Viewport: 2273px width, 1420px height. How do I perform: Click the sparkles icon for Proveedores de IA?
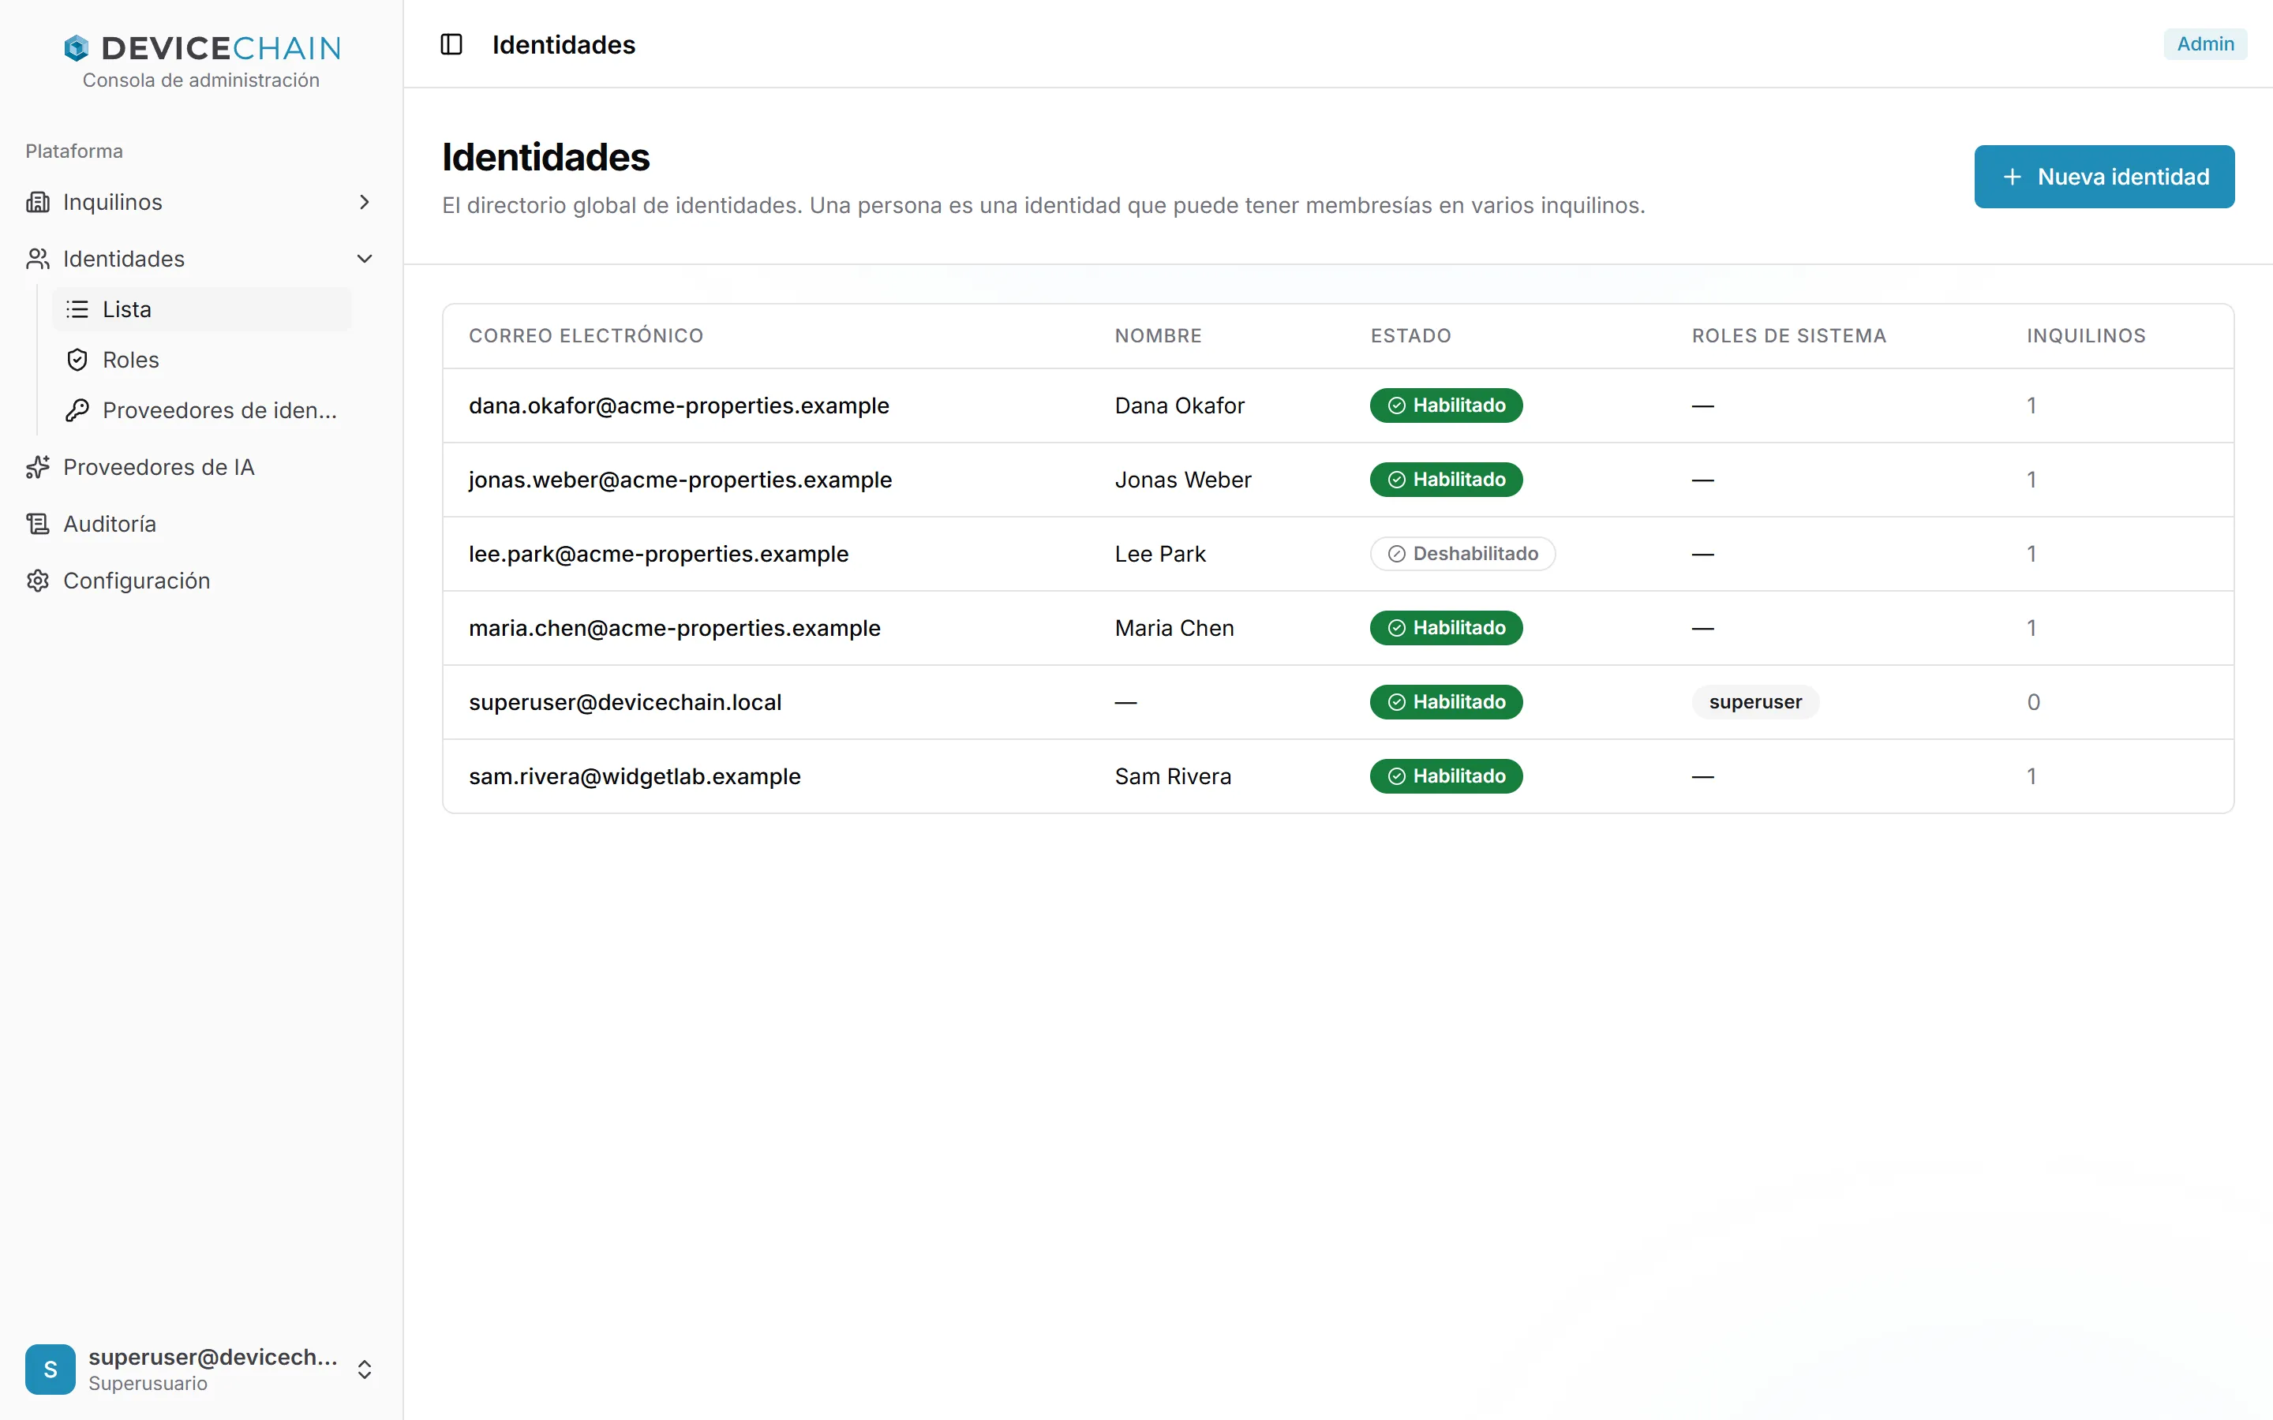[38, 467]
